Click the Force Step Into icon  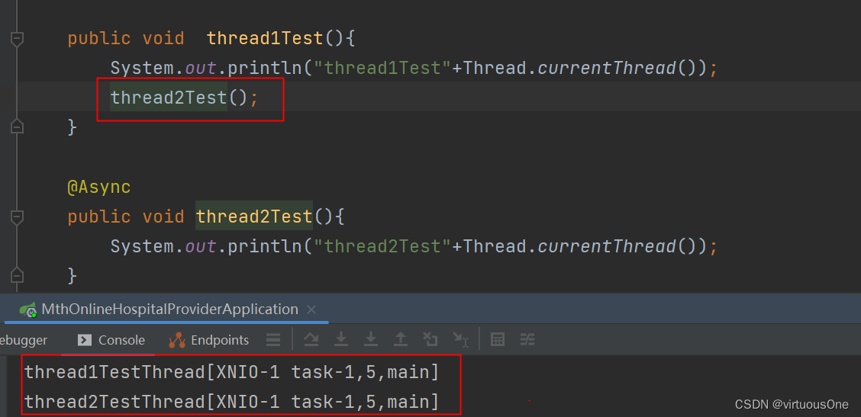pyautogui.click(x=371, y=340)
